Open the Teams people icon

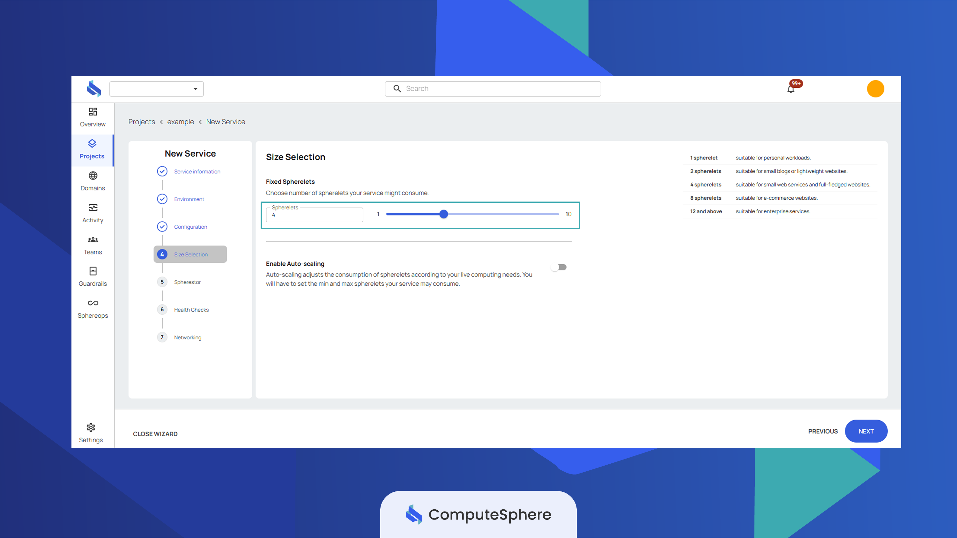pos(93,240)
